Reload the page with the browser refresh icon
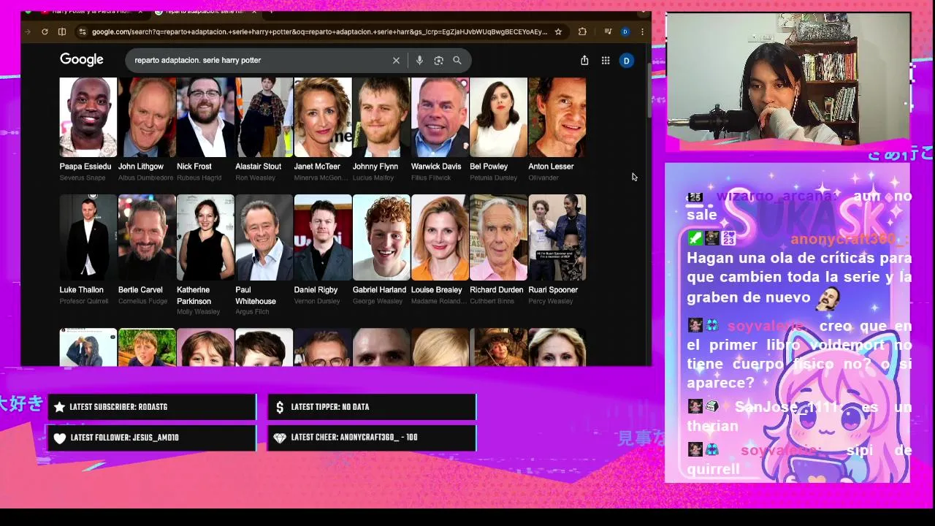Viewport: 935px width, 526px height. pos(45,31)
